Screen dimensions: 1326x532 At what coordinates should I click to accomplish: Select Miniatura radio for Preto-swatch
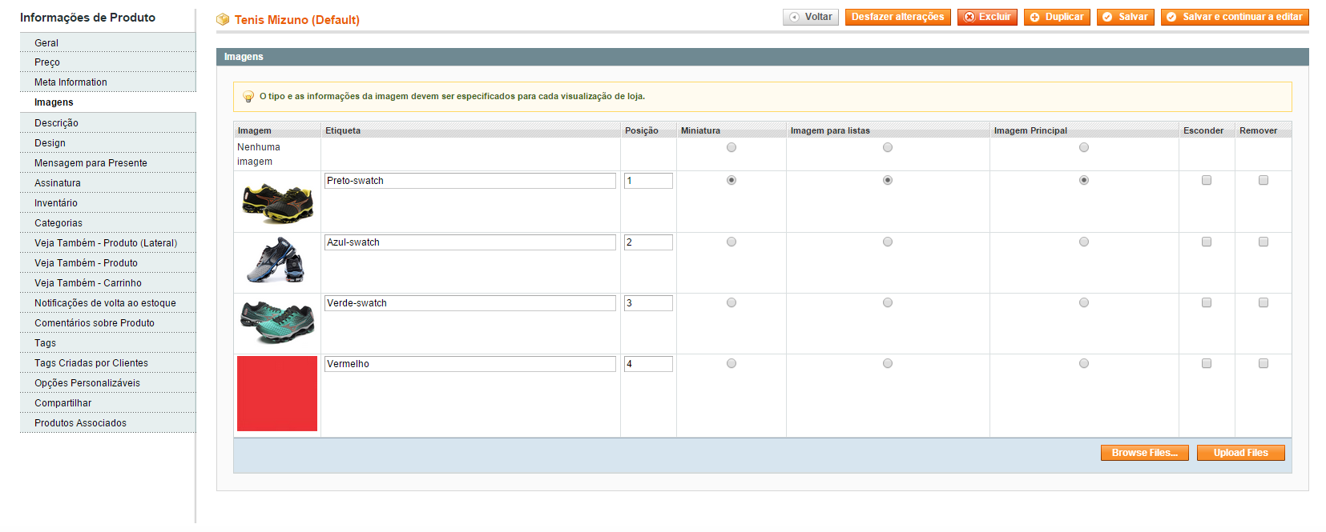pyautogui.click(x=732, y=180)
